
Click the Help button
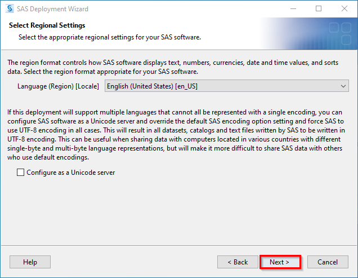click(x=30, y=262)
